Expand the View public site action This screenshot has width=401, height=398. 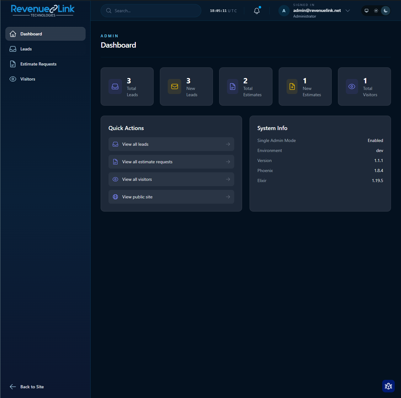171,197
